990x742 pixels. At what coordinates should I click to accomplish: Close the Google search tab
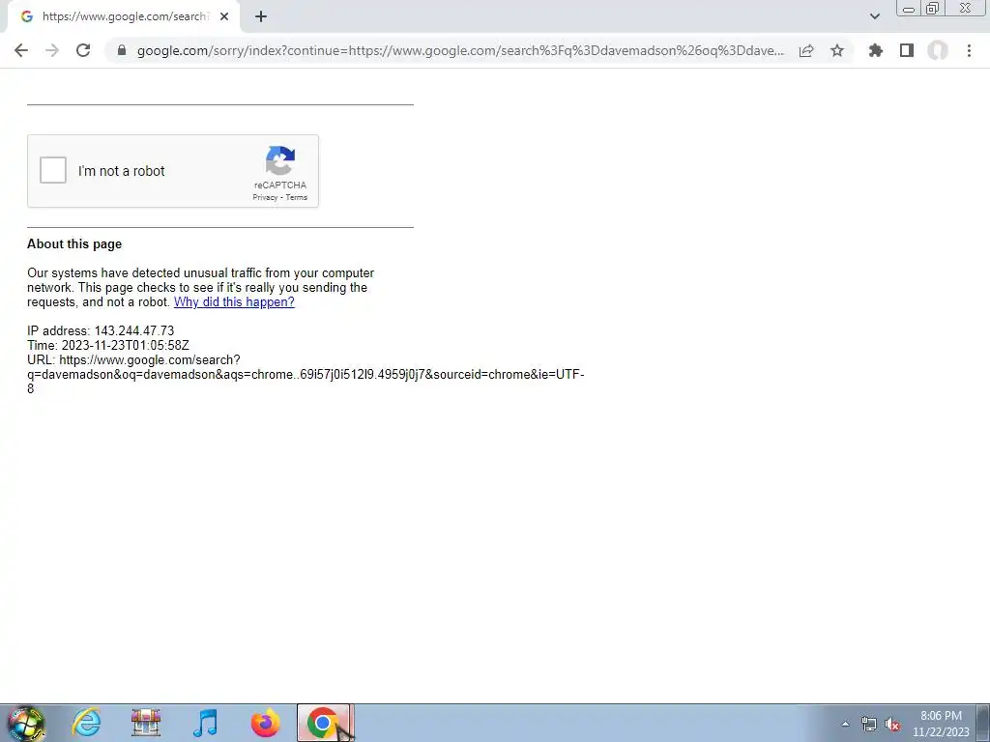pos(224,17)
